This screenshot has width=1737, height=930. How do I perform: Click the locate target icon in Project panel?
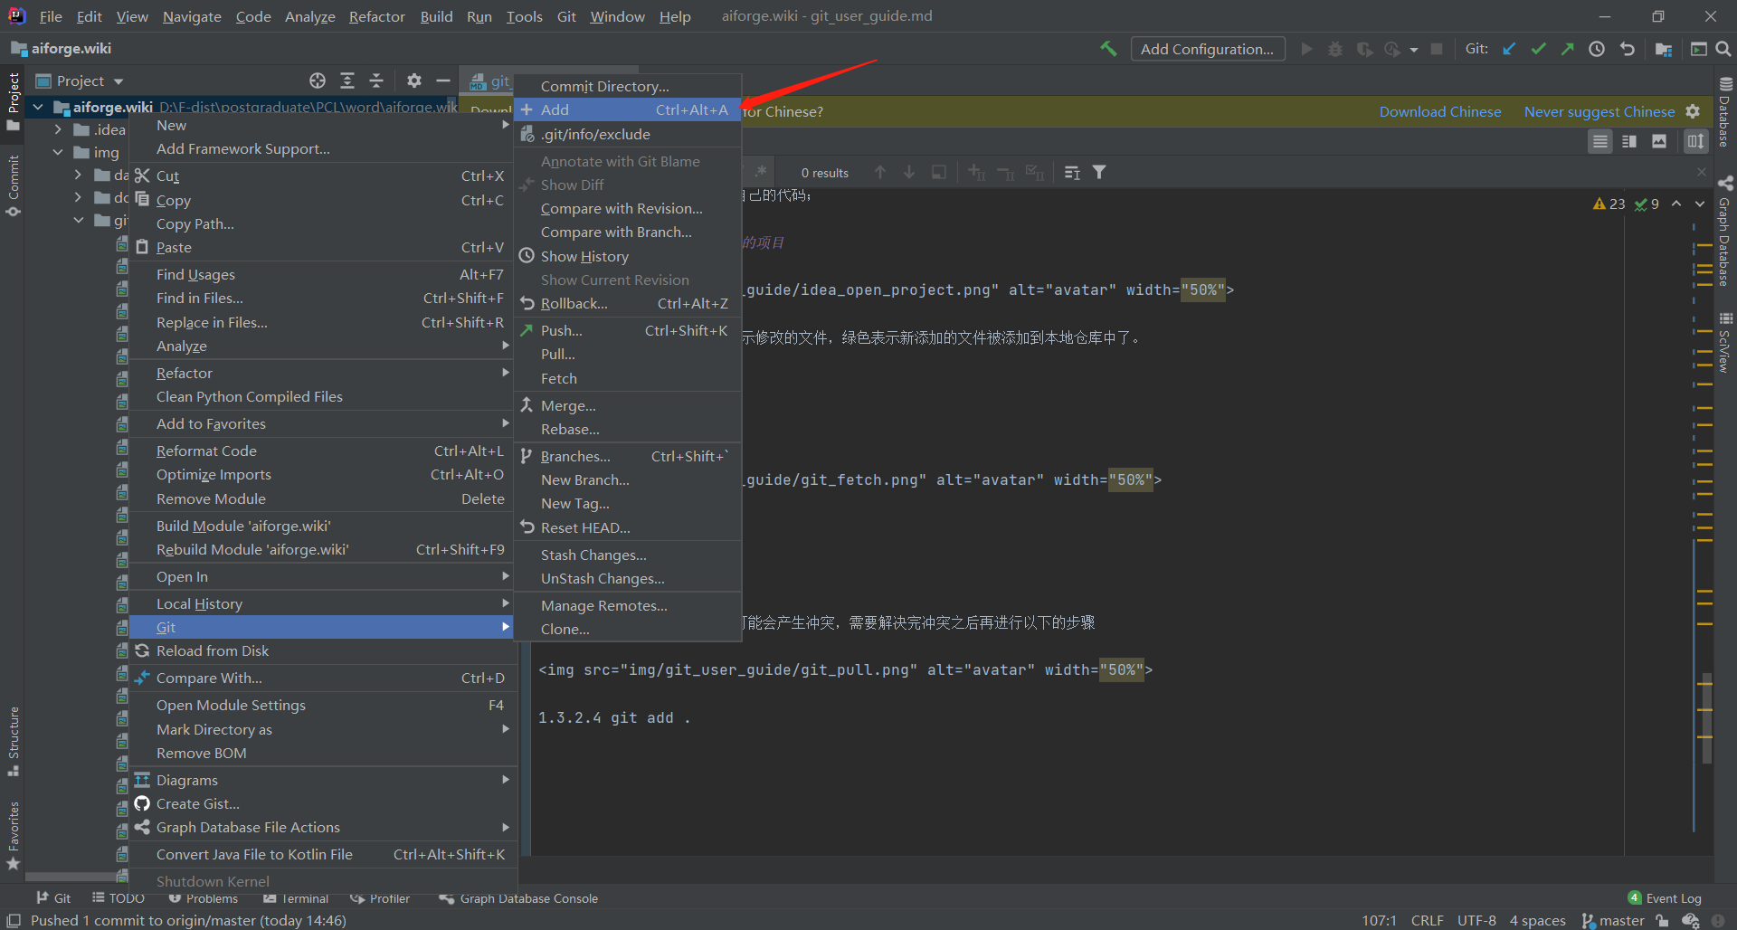[x=318, y=81]
